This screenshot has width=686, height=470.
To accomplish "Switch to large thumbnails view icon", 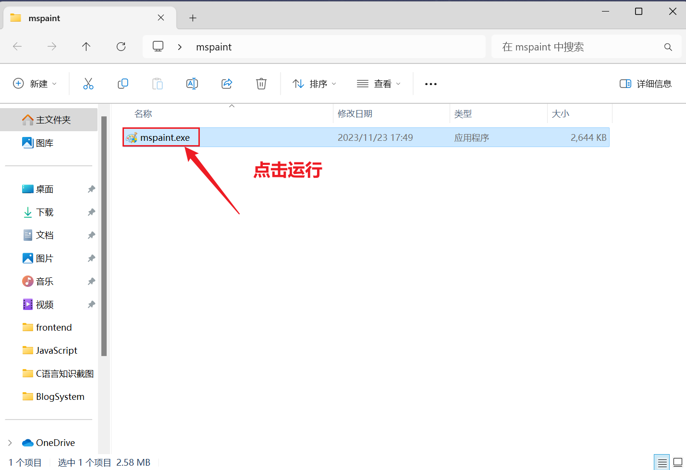I will pyautogui.click(x=678, y=463).
